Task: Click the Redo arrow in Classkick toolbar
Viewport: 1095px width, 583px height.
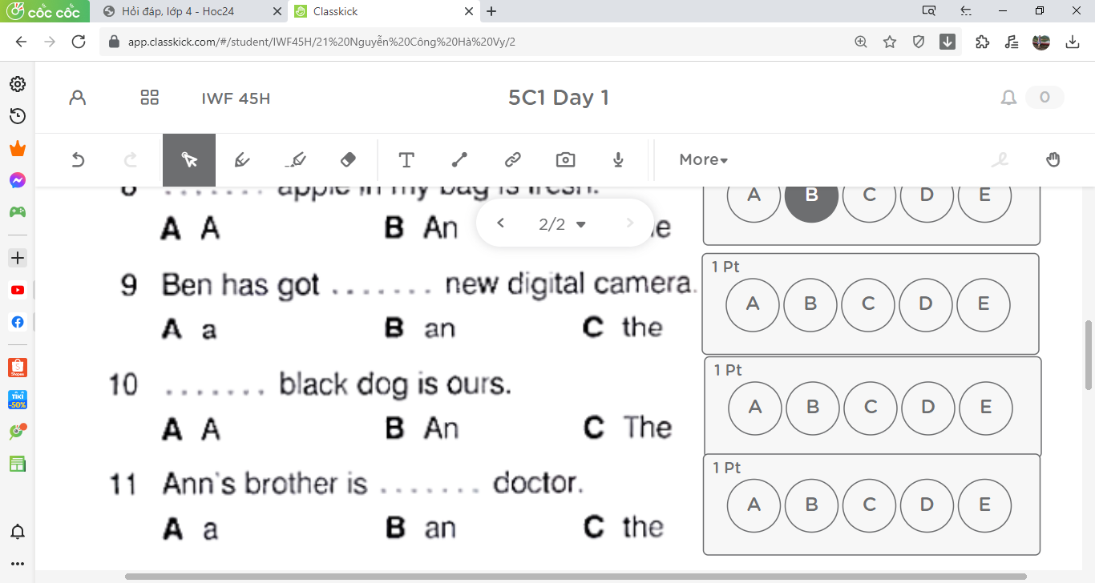Action: coord(131,160)
